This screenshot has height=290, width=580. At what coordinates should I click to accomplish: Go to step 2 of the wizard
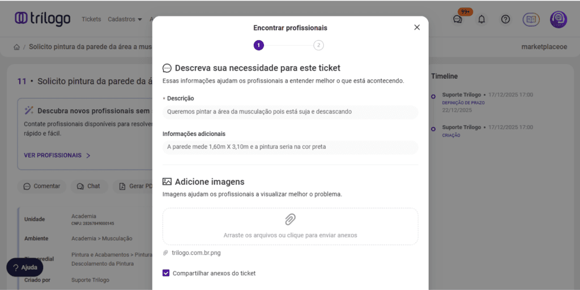pos(318,45)
